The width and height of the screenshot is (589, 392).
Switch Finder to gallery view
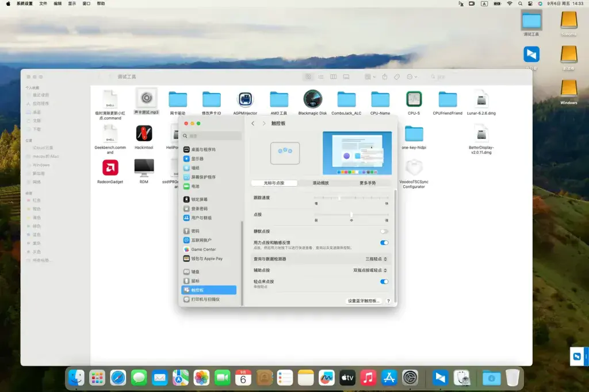tap(346, 76)
